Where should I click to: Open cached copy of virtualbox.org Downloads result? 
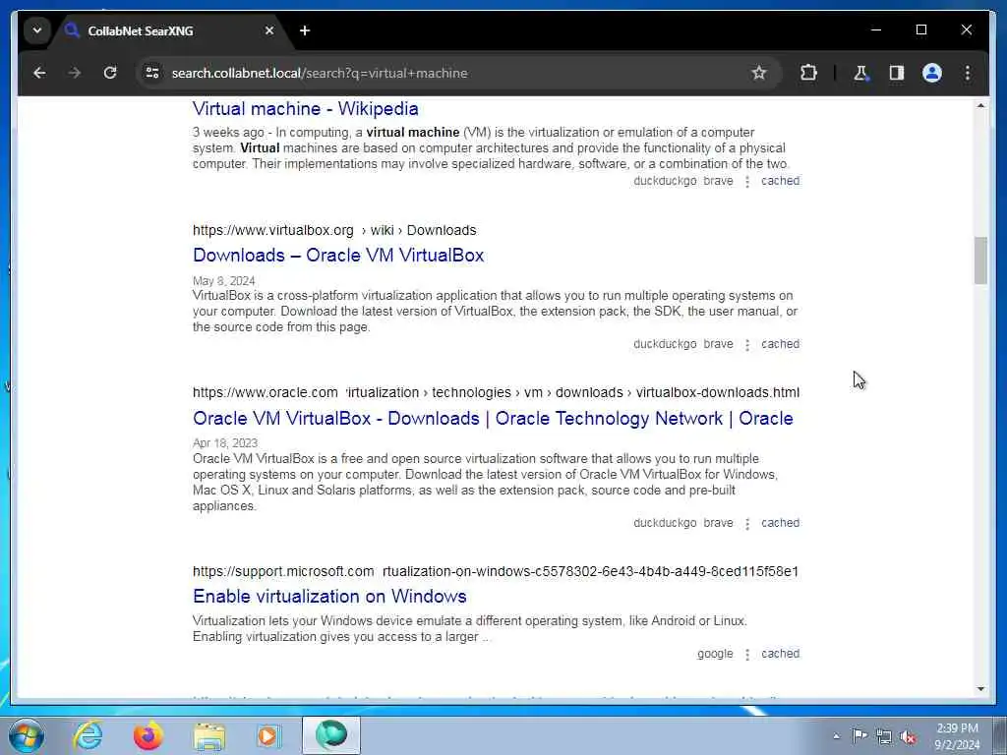pos(780,344)
